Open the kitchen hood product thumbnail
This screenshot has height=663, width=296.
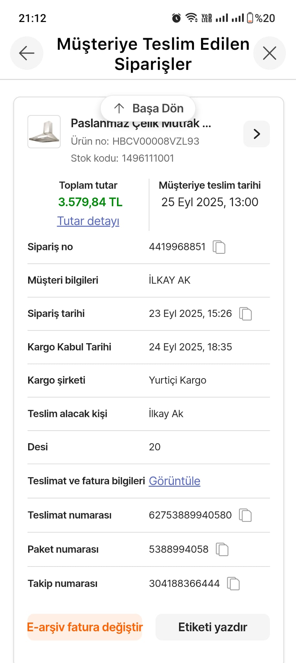[44, 132]
